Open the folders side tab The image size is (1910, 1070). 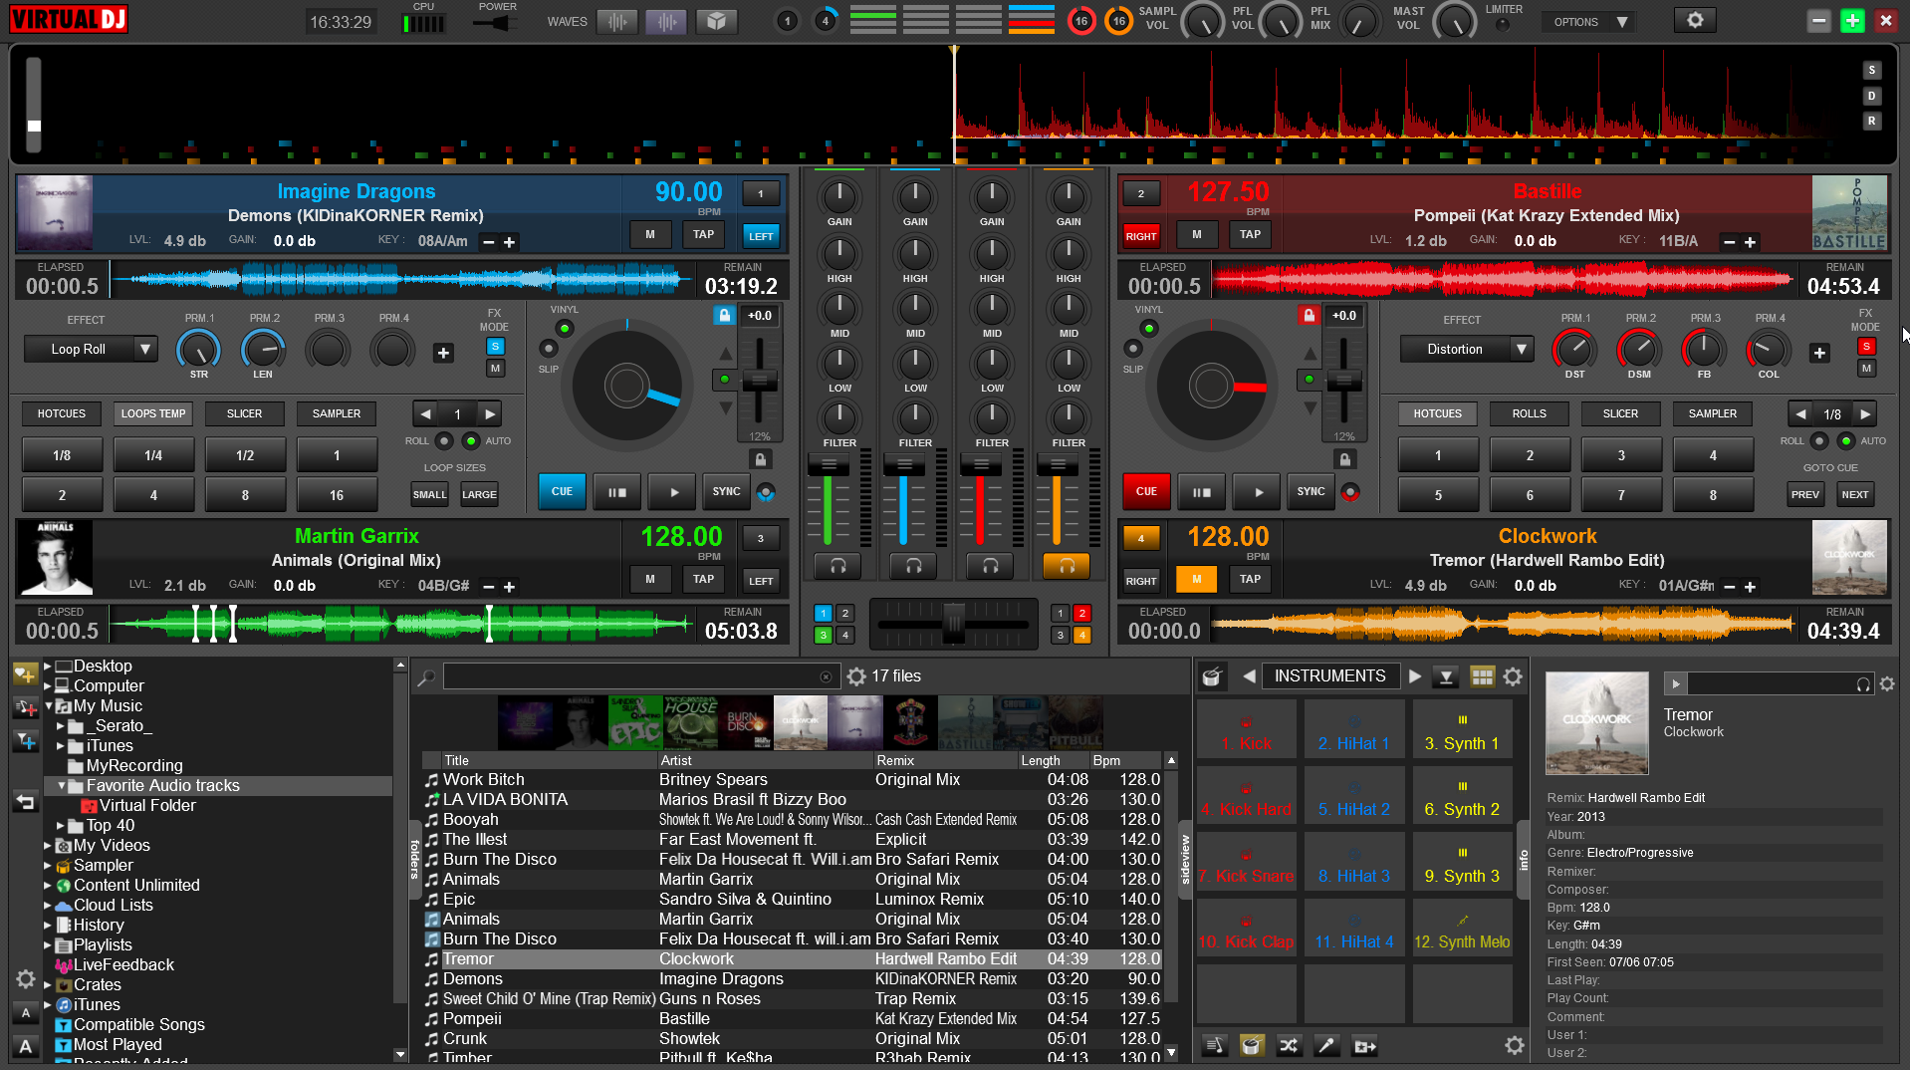415,859
